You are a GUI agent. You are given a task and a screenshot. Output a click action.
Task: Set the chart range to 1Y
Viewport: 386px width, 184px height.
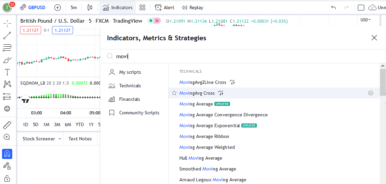tap(91, 124)
